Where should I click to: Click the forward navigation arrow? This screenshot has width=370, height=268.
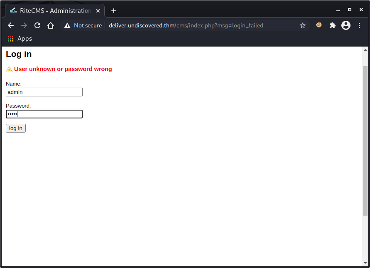pyautogui.click(x=24, y=25)
